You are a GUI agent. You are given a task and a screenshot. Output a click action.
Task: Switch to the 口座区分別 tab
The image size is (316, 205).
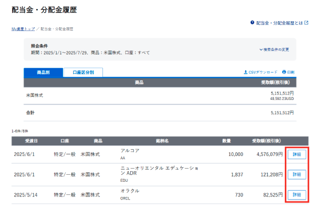(83, 72)
